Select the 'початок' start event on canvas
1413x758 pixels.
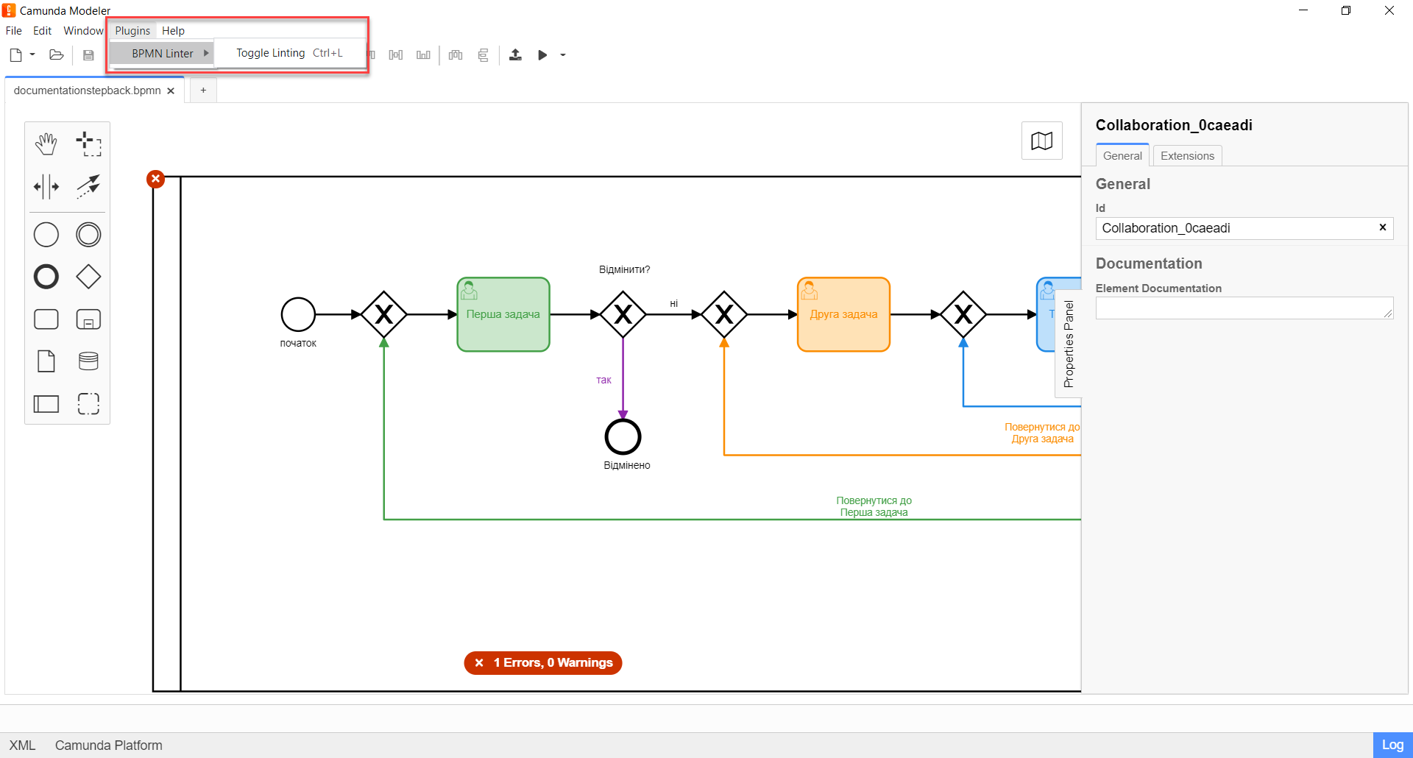click(x=298, y=314)
